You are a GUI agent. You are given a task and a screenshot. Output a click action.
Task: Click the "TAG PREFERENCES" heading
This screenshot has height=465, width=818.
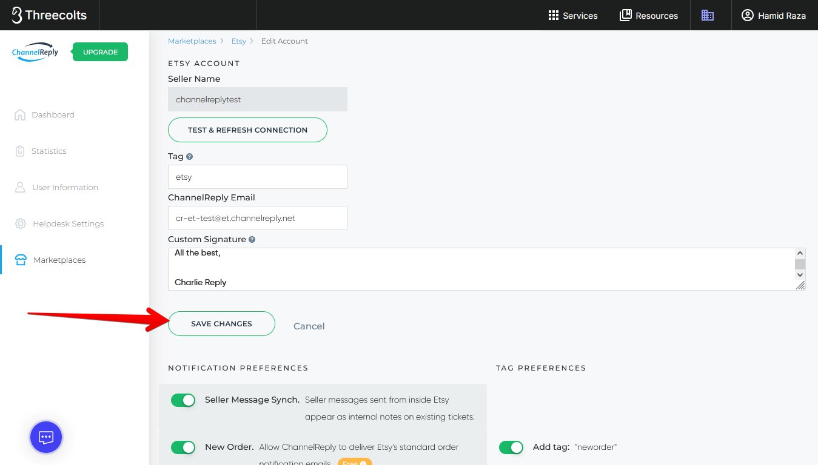[541, 368]
